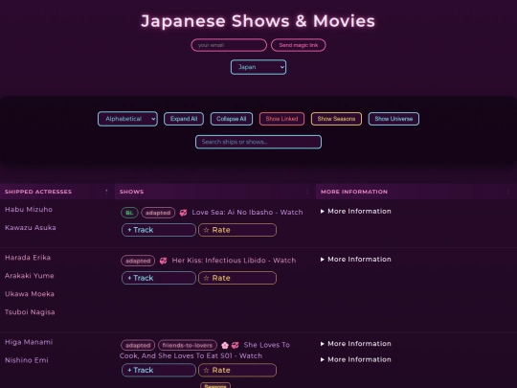Track Her Kiss: Infectious Libido
Screen dimensions: 517x388
click(x=159, y=278)
